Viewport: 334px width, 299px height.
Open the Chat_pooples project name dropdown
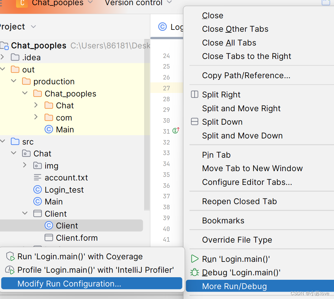[x=90, y=2]
